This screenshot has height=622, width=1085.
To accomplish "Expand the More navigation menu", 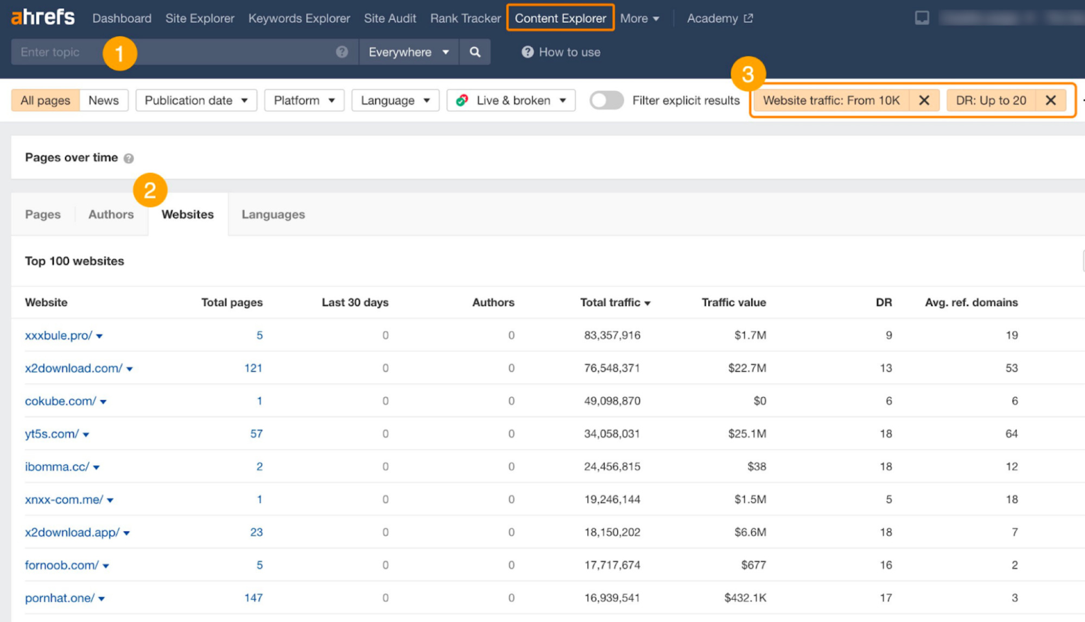I will 639,18.
